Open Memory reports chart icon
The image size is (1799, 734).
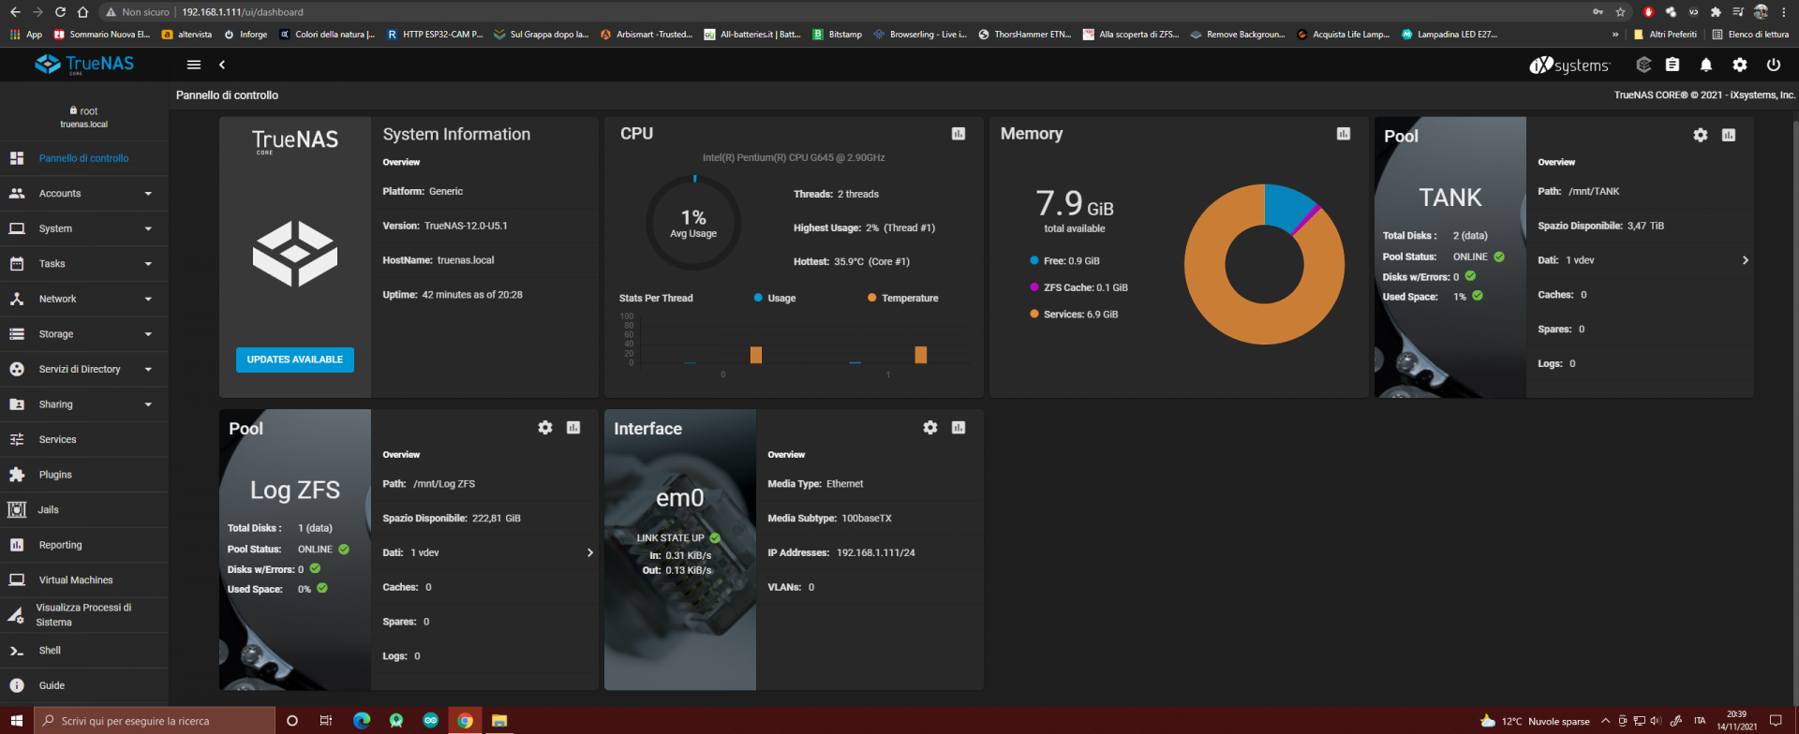click(x=1344, y=134)
